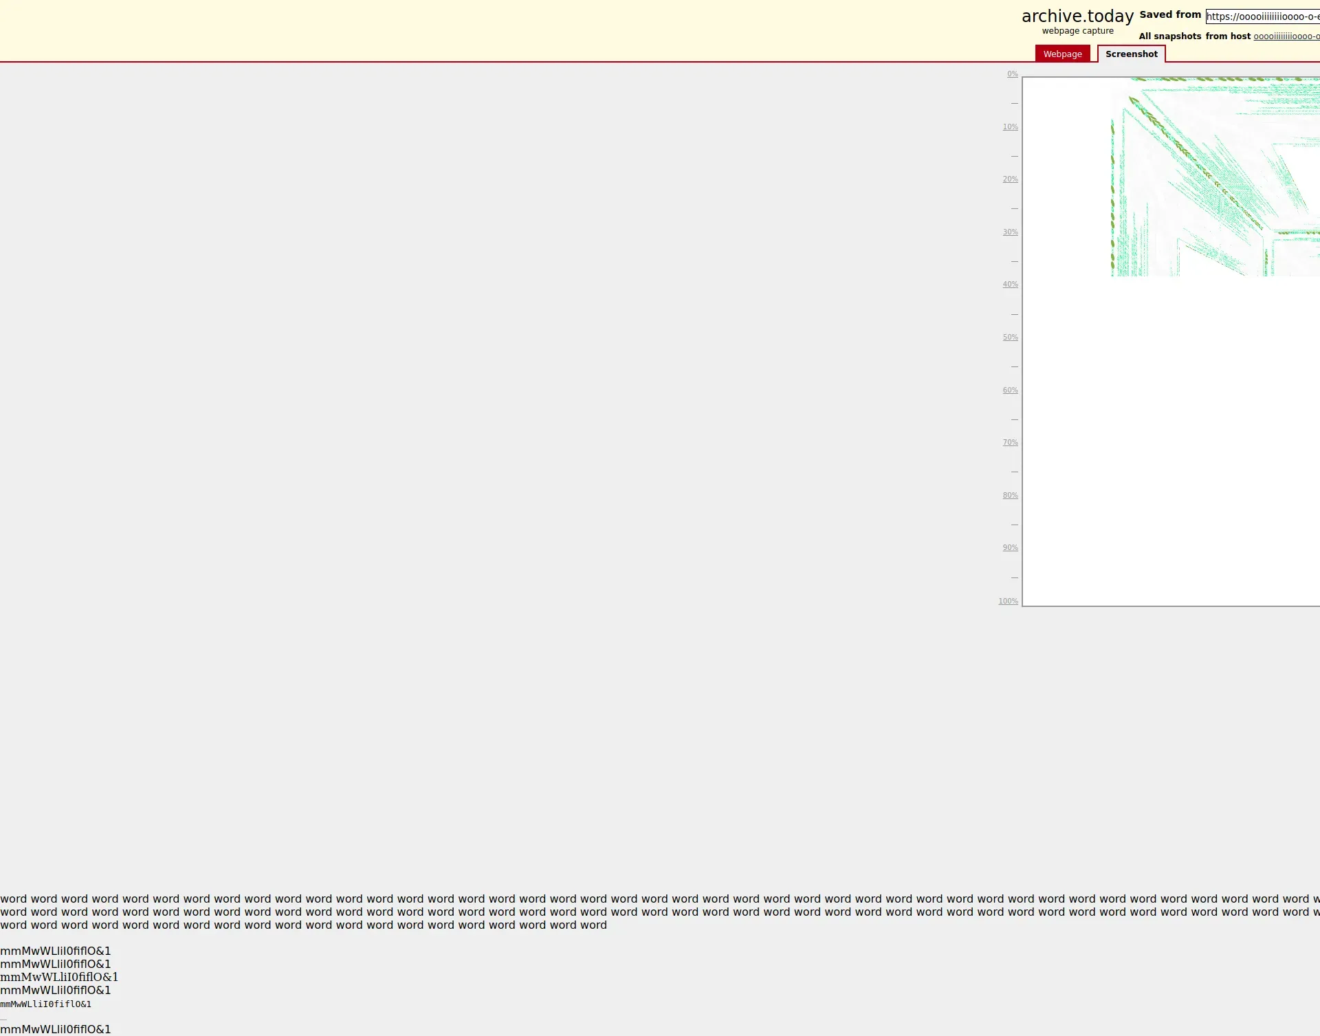Select the 70% position marker
Screen dimensions: 1320x1036
click(1010, 443)
